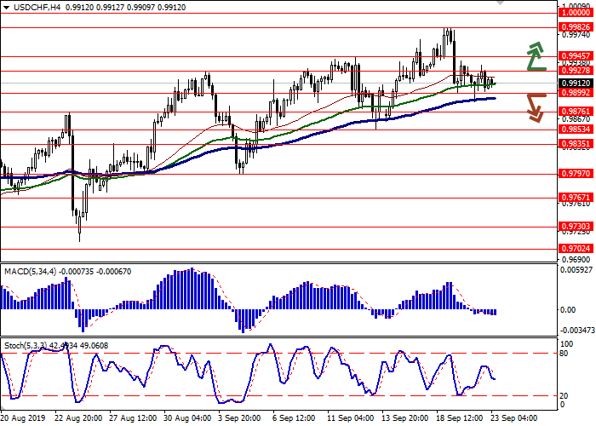Select the 0.99826 resistance level label
Image resolution: width=596 pixels, height=426 pixels.
point(576,26)
